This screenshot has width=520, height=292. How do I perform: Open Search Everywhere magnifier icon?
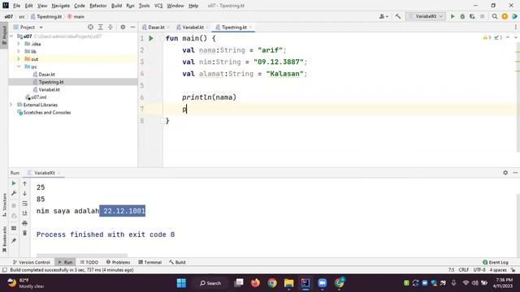pos(495,16)
